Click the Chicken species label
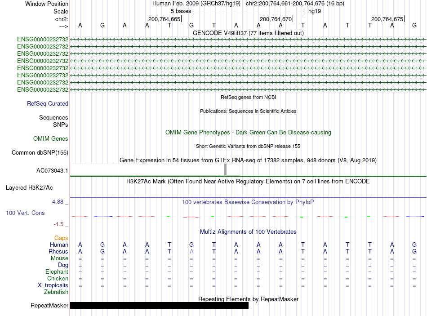This screenshot has width=427, height=316. click(x=58, y=278)
